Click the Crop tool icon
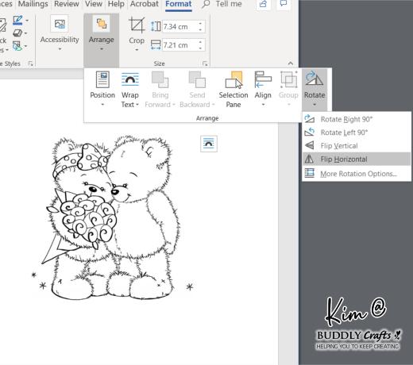The image size is (413, 365). [137, 25]
